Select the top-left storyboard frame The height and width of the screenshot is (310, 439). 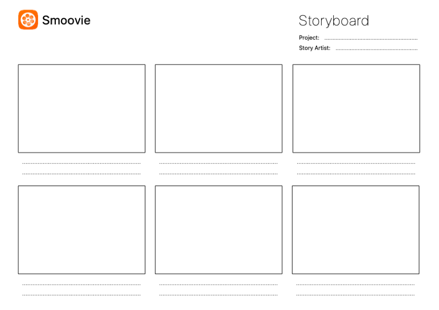[81, 108]
